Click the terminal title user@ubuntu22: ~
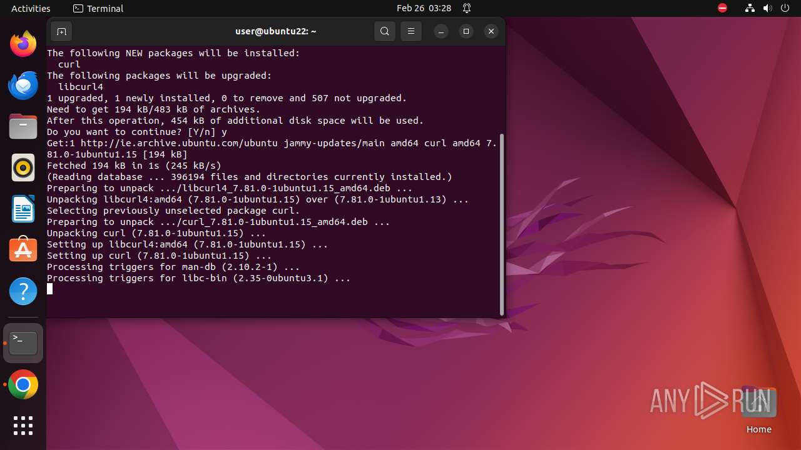The image size is (801, 450). (276, 31)
